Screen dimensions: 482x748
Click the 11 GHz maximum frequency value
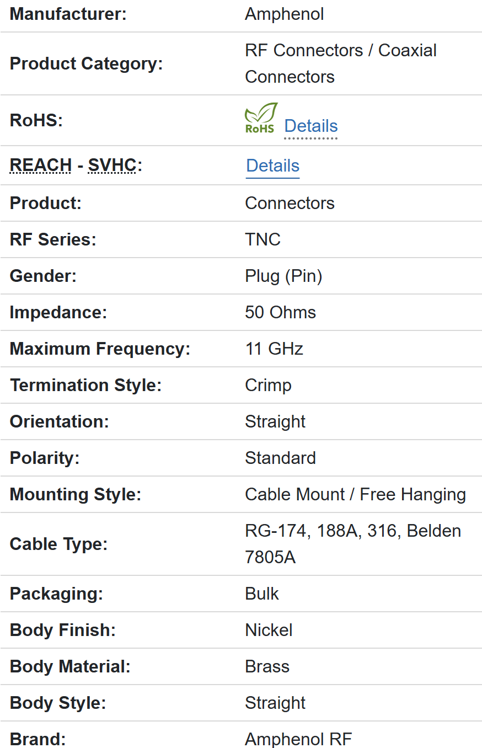pos(274,349)
